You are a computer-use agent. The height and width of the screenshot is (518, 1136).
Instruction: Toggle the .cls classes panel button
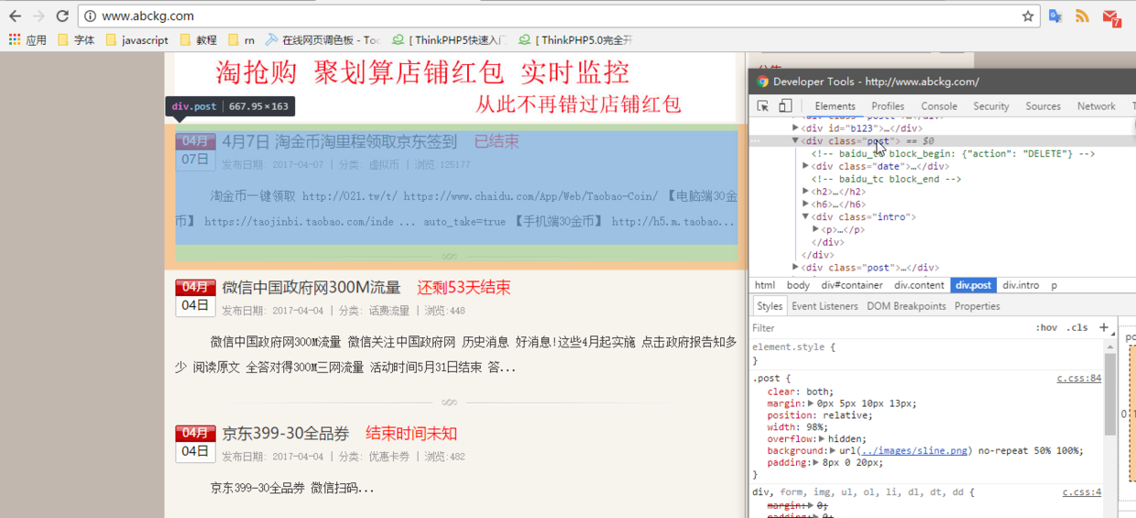pos(1077,327)
